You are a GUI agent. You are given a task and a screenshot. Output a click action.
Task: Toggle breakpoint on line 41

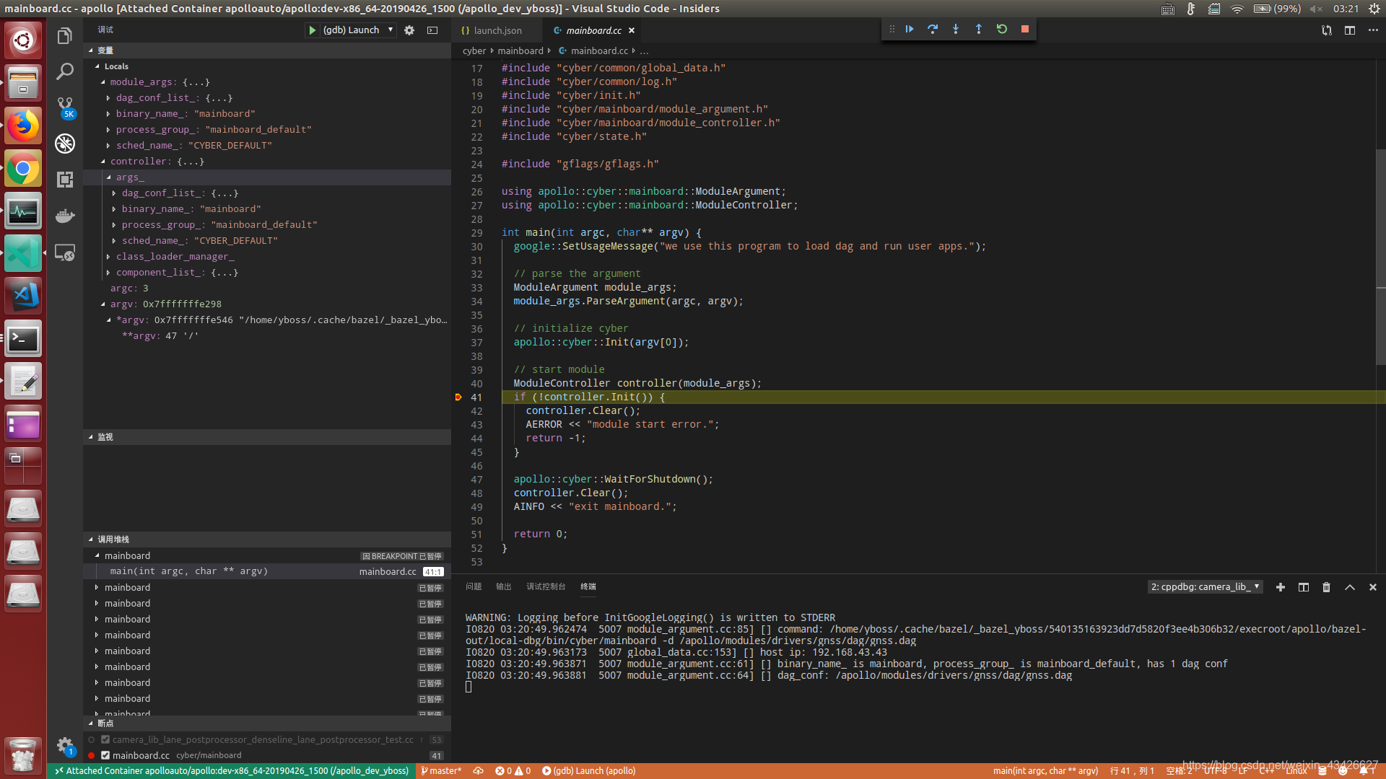(458, 397)
